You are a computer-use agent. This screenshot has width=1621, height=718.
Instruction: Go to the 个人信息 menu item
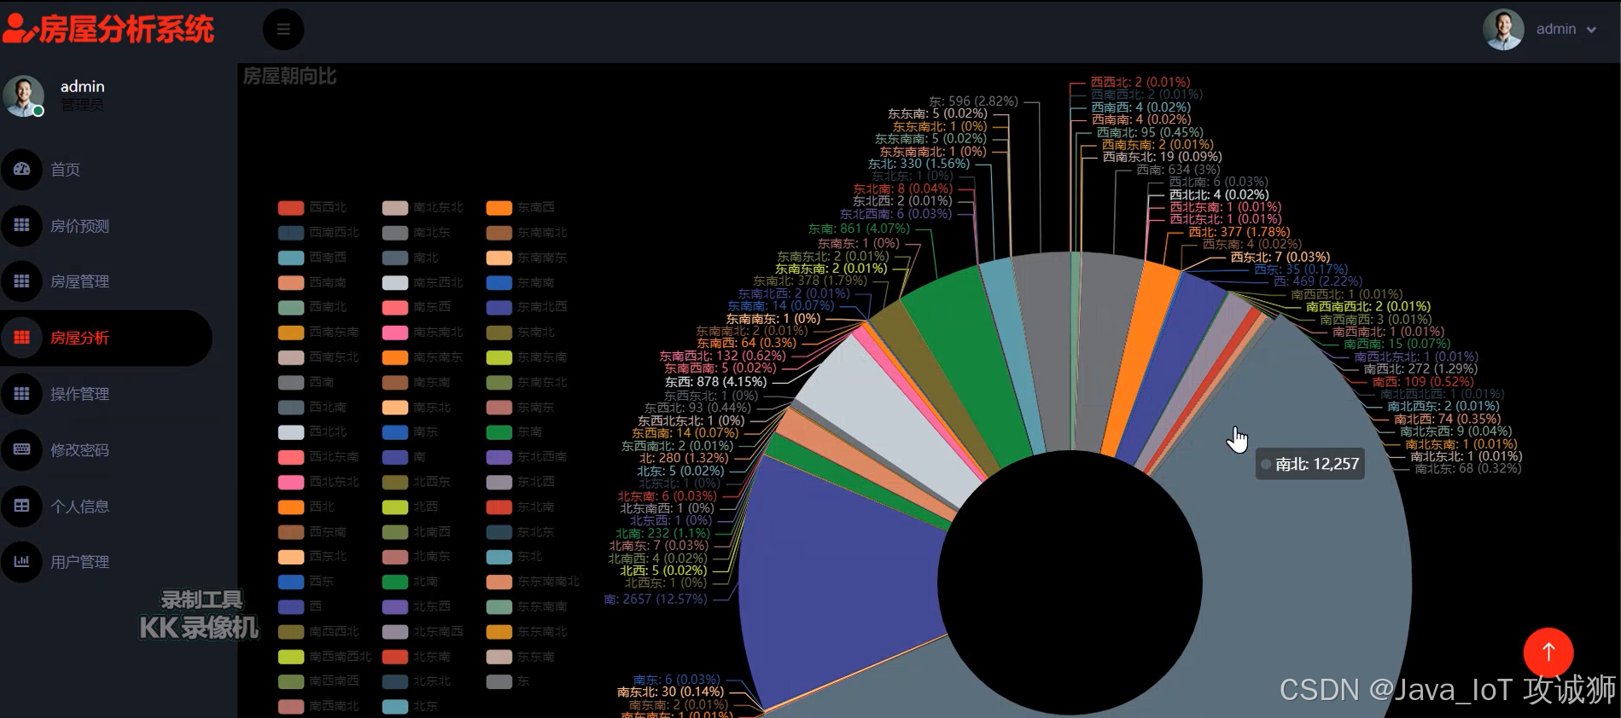coord(79,507)
